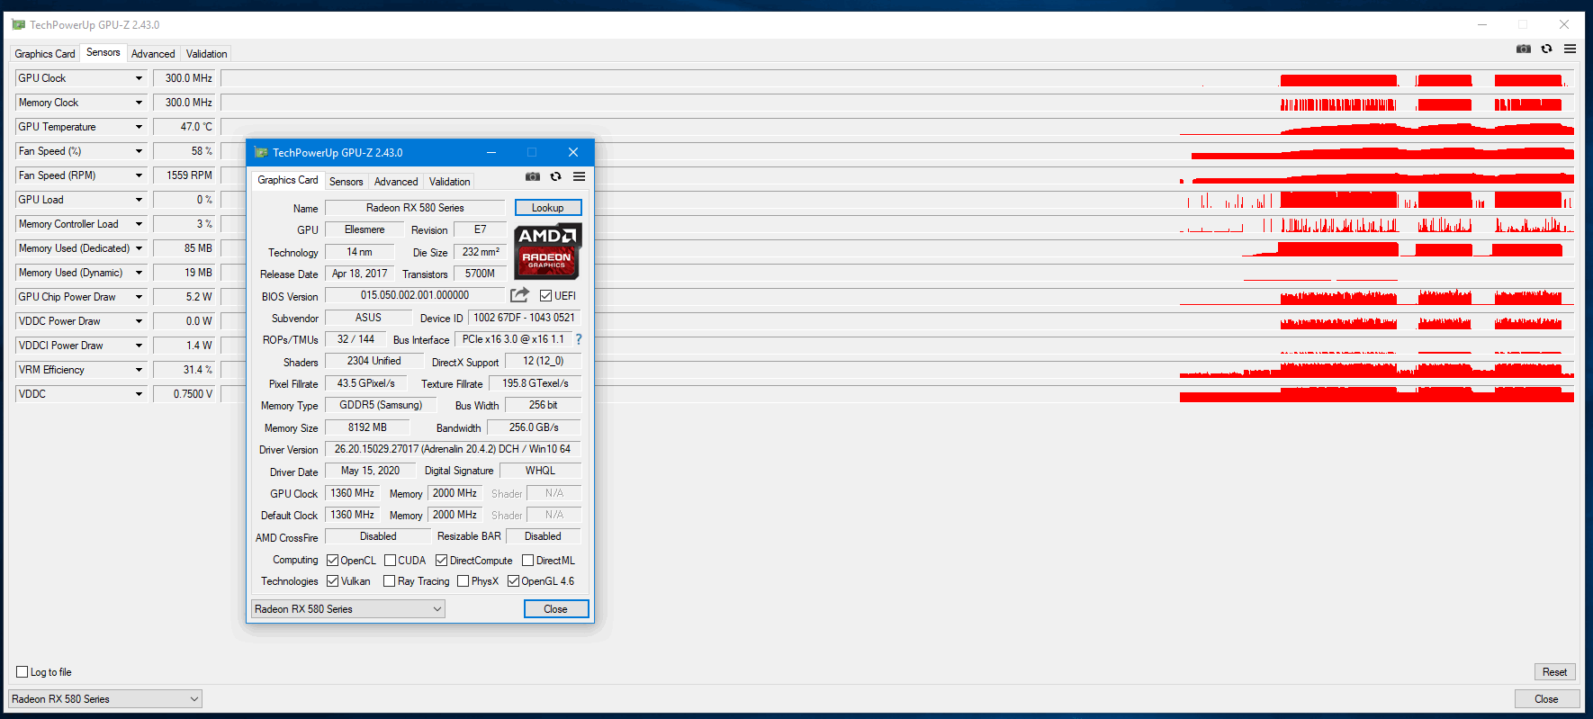This screenshot has width=1593, height=719.
Task: Click refresh icon in Sensors window toolbar
Action: (x=1546, y=49)
